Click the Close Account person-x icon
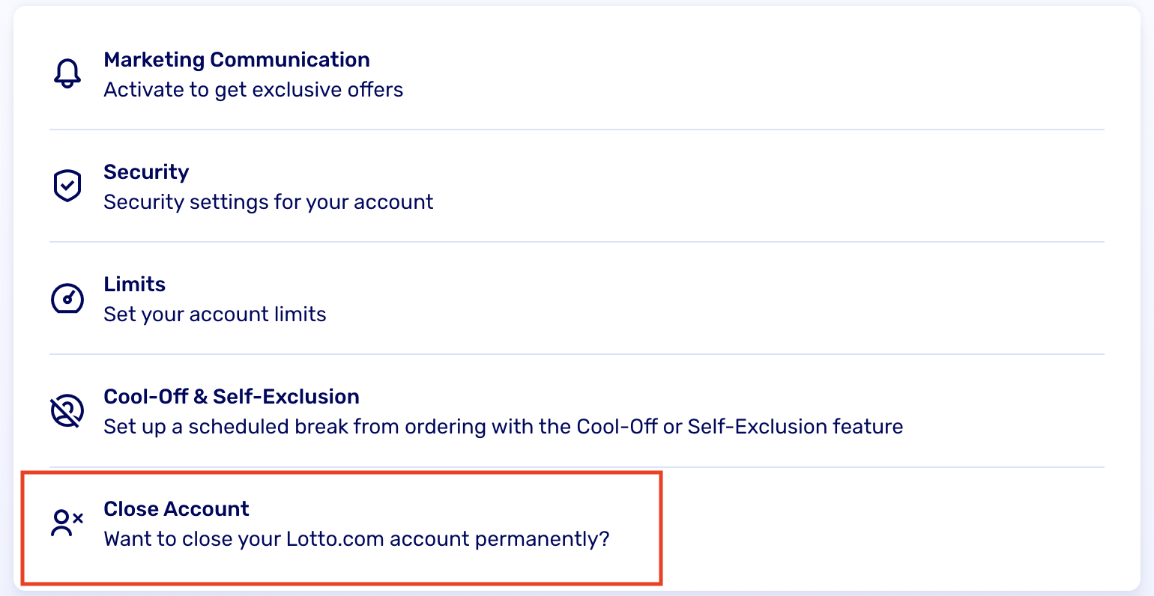Viewport: 1154px width, 596px height. pyautogui.click(x=67, y=523)
